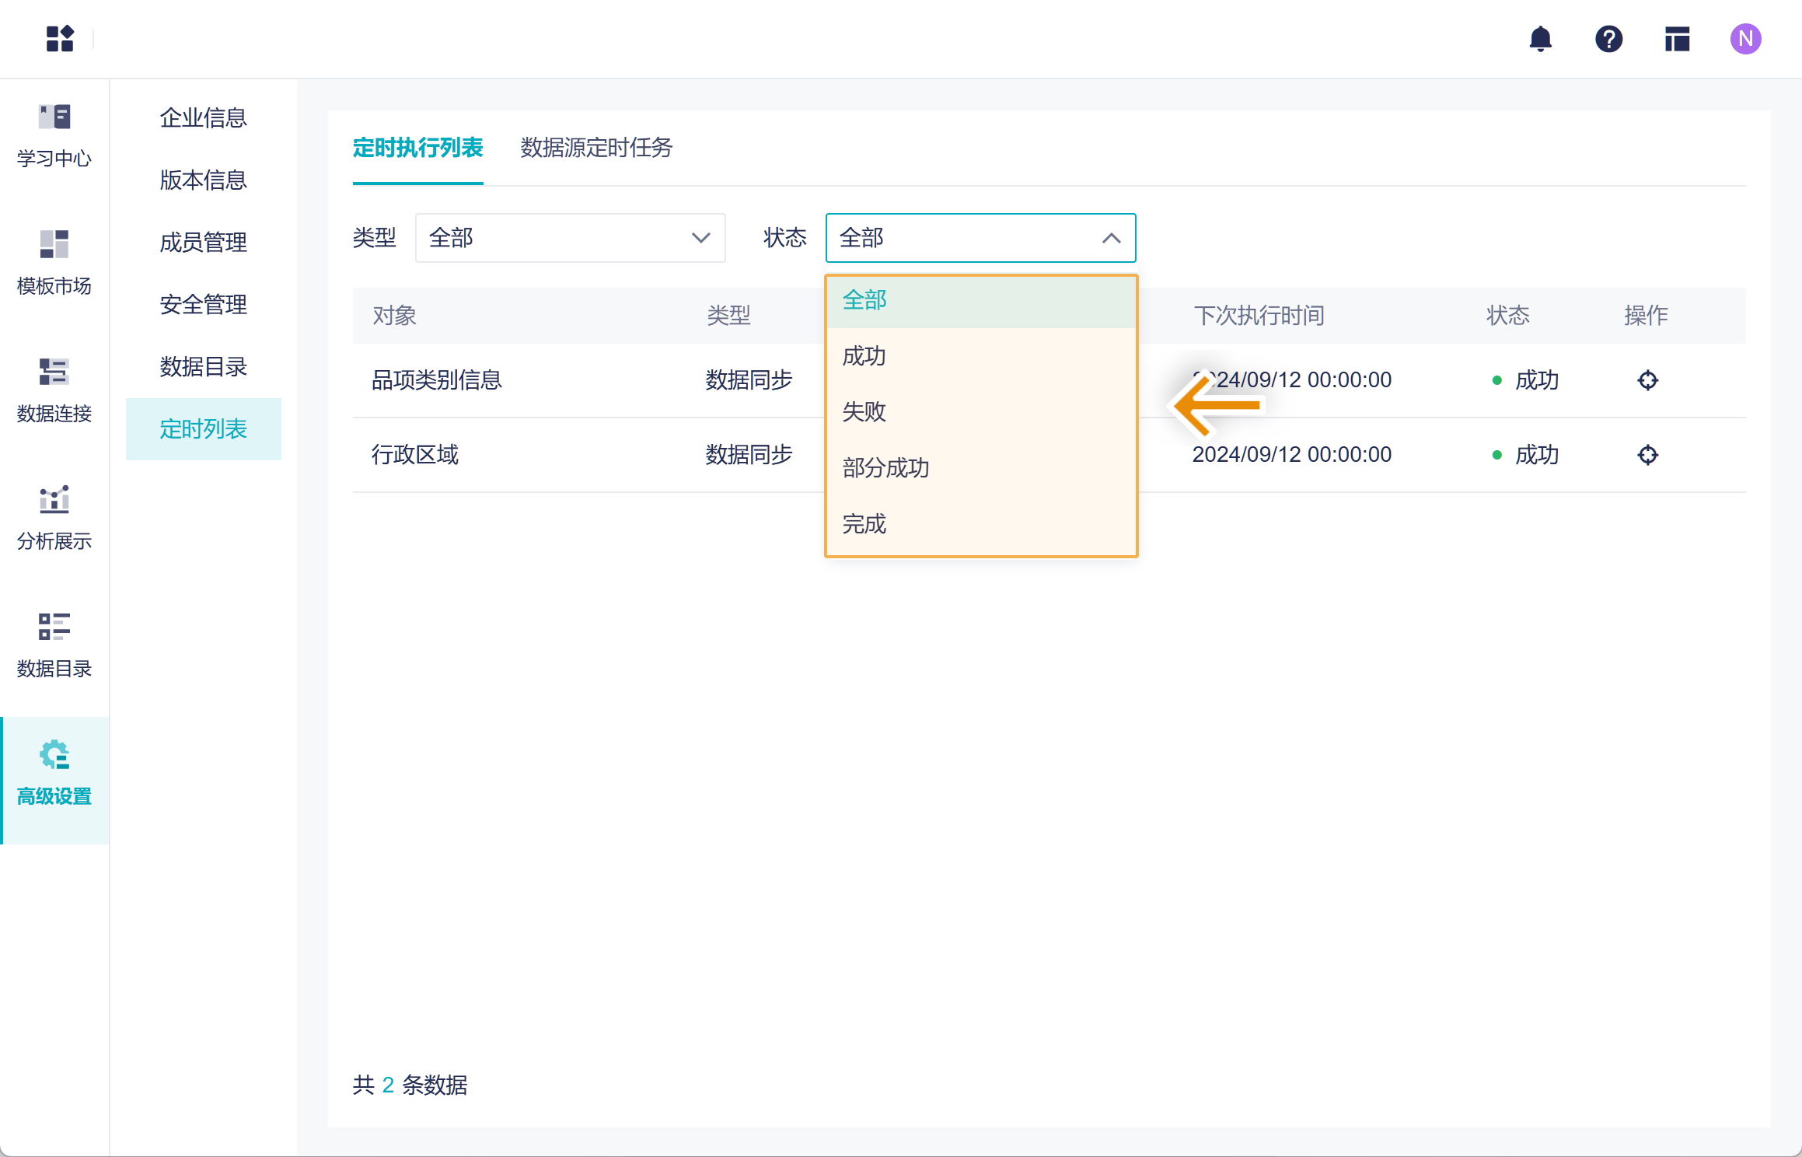Click the help question mark icon

[x=1608, y=39]
